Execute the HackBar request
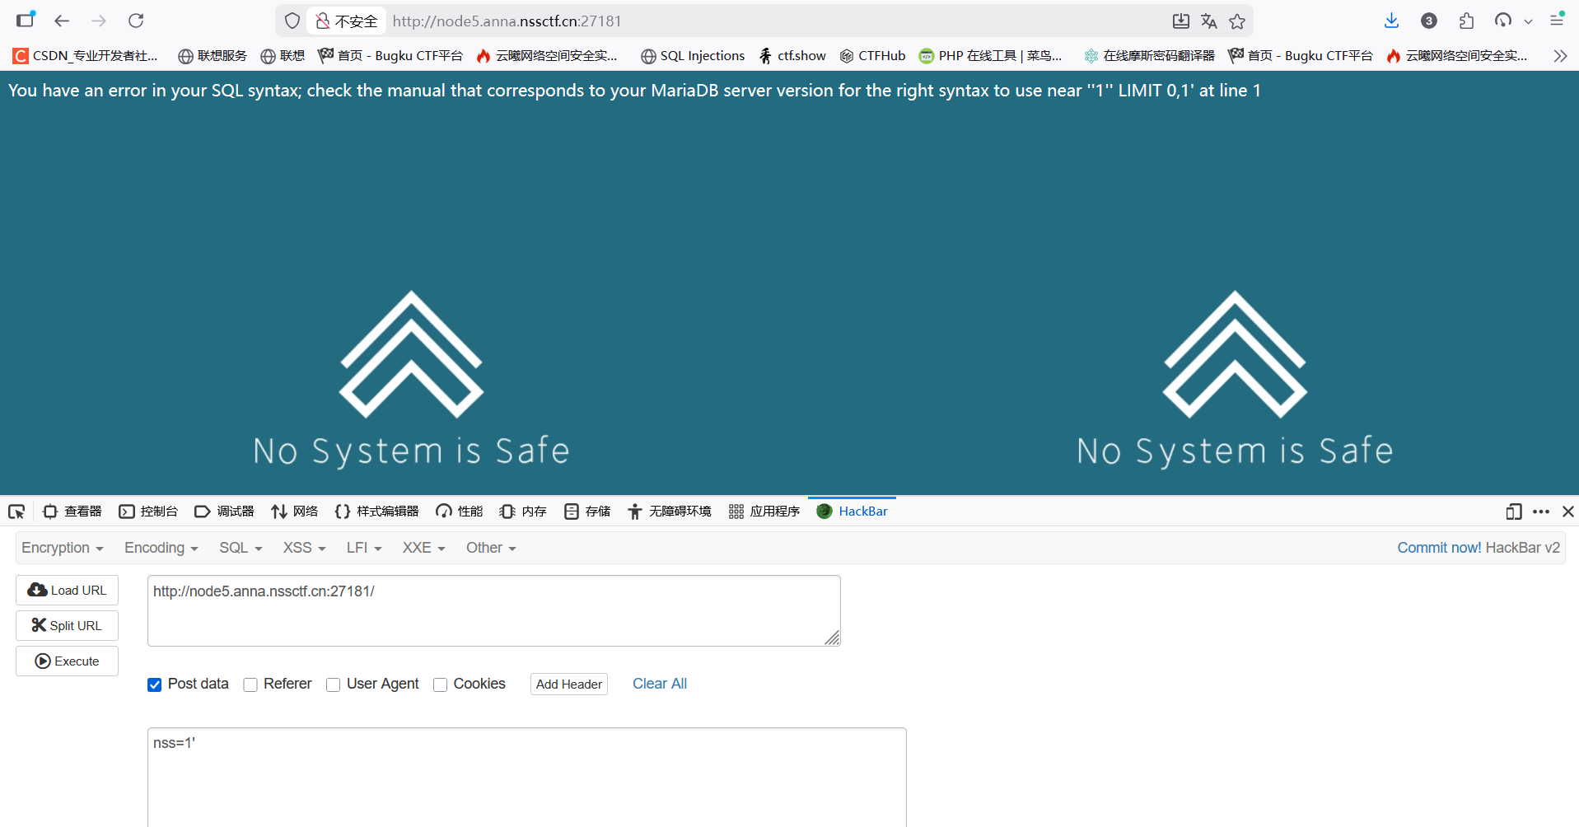Image resolution: width=1579 pixels, height=827 pixels. [x=67, y=661]
